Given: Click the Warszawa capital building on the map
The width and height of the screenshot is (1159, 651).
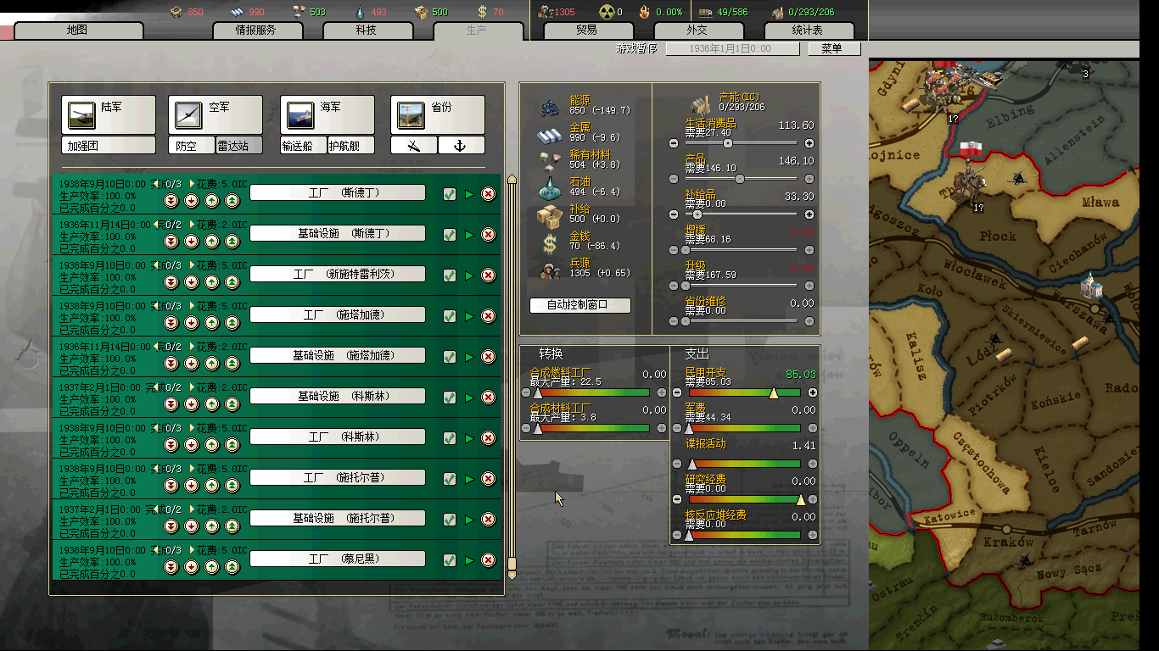Looking at the screenshot, I should pyautogui.click(x=1092, y=287).
